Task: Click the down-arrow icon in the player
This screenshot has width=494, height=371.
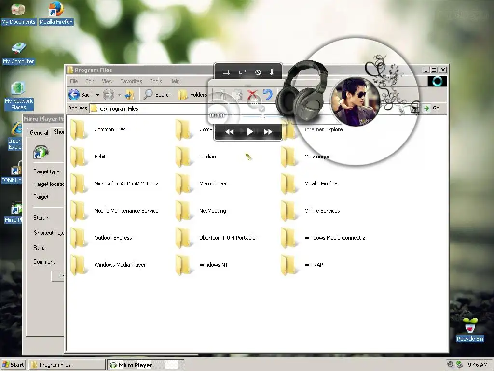Action: (x=272, y=72)
